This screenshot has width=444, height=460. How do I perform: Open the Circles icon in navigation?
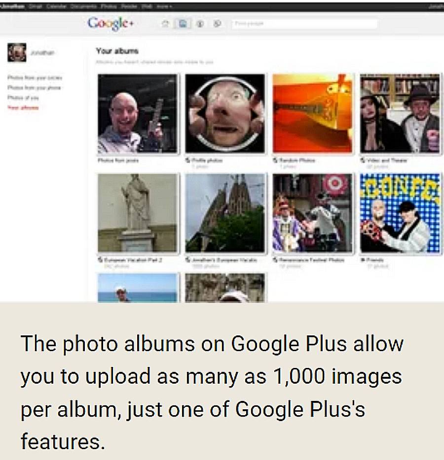[217, 24]
